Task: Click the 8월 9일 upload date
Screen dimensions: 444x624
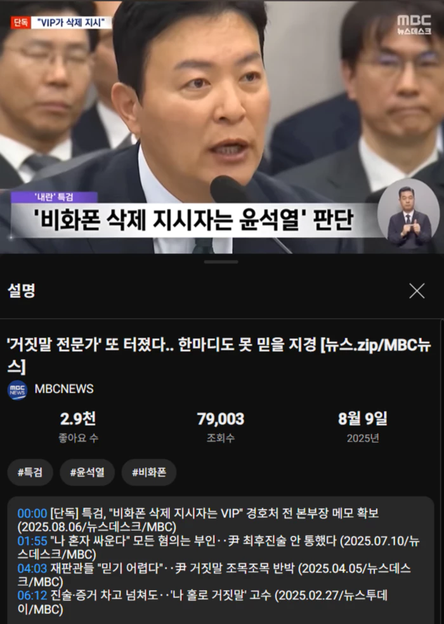Action: [363, 419]
